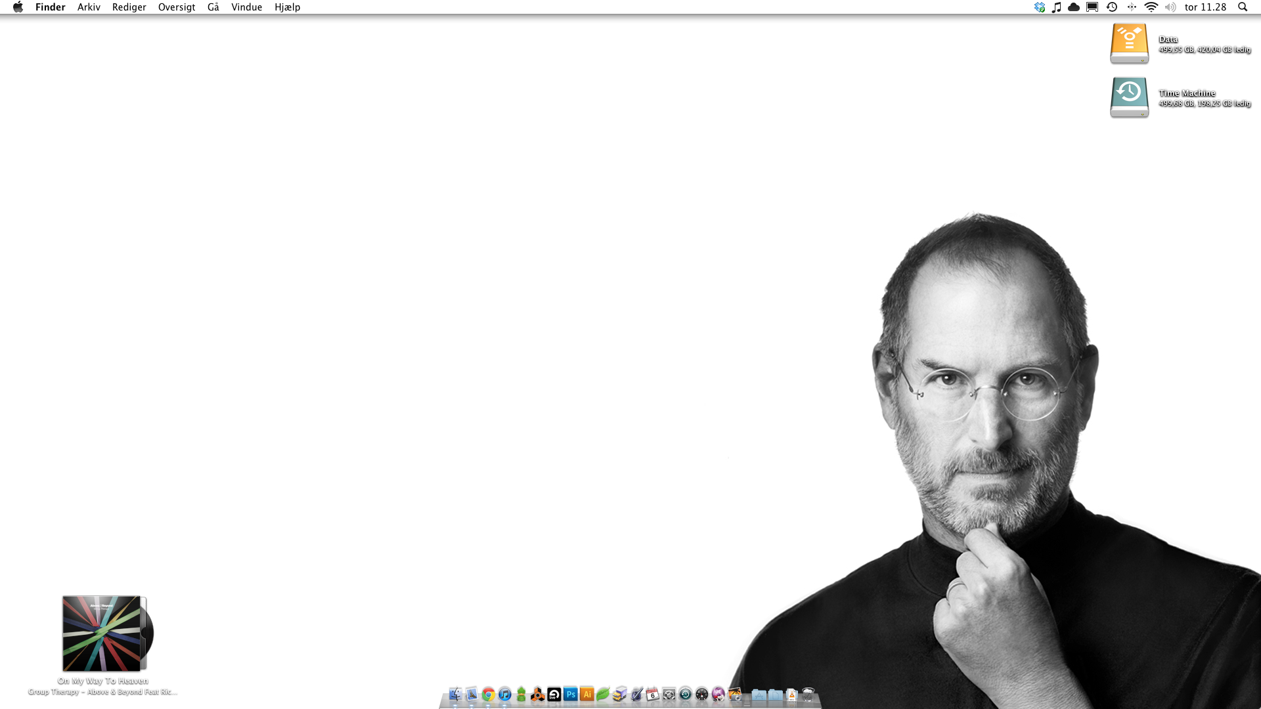Open Photoshop from the Dock

pos(570,694)
